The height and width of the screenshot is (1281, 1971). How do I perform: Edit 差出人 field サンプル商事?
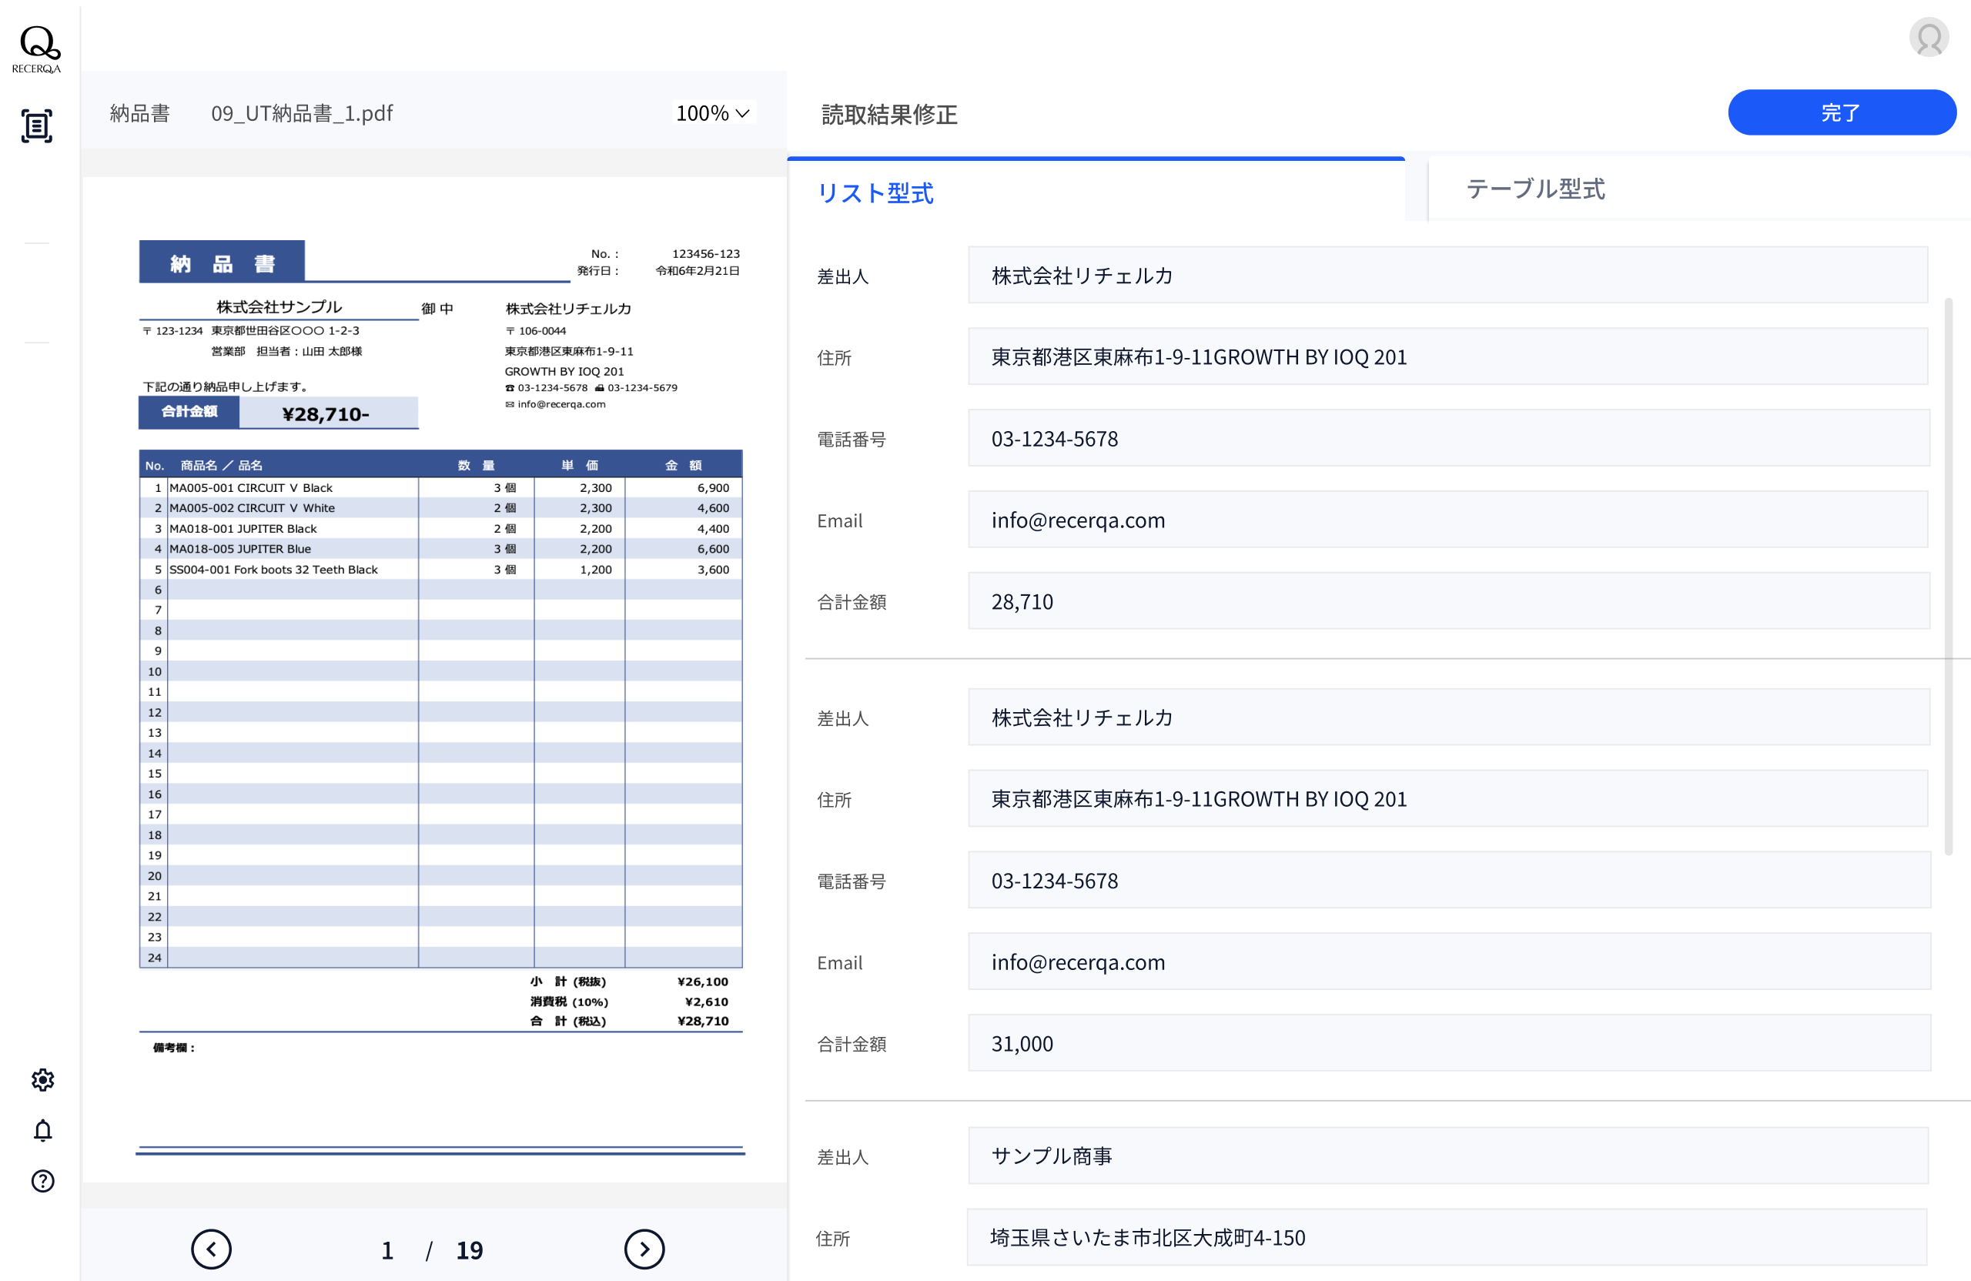(1447, 1156)
